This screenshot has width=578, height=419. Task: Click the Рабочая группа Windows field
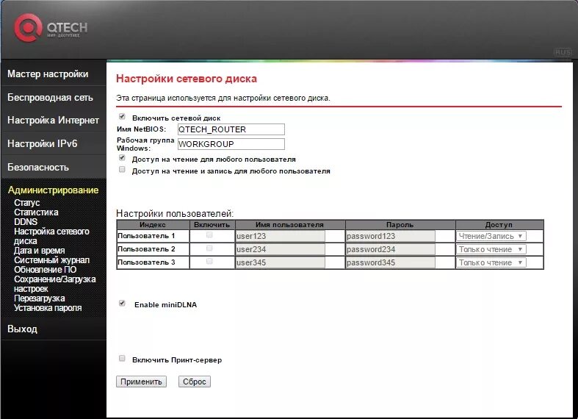click(x=231, y=144)
